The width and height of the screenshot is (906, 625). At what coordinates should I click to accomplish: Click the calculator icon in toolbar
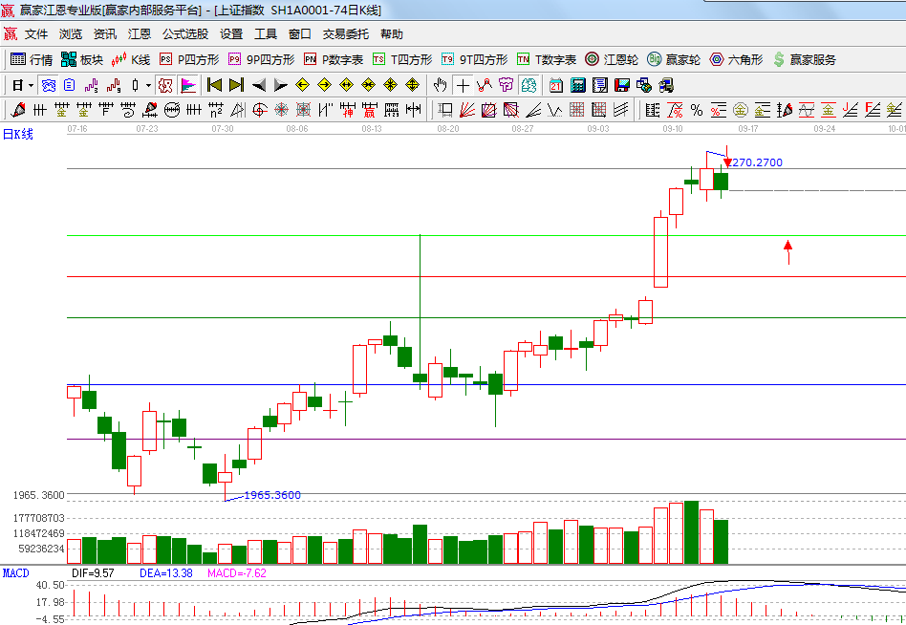click(x=577, y=85)
